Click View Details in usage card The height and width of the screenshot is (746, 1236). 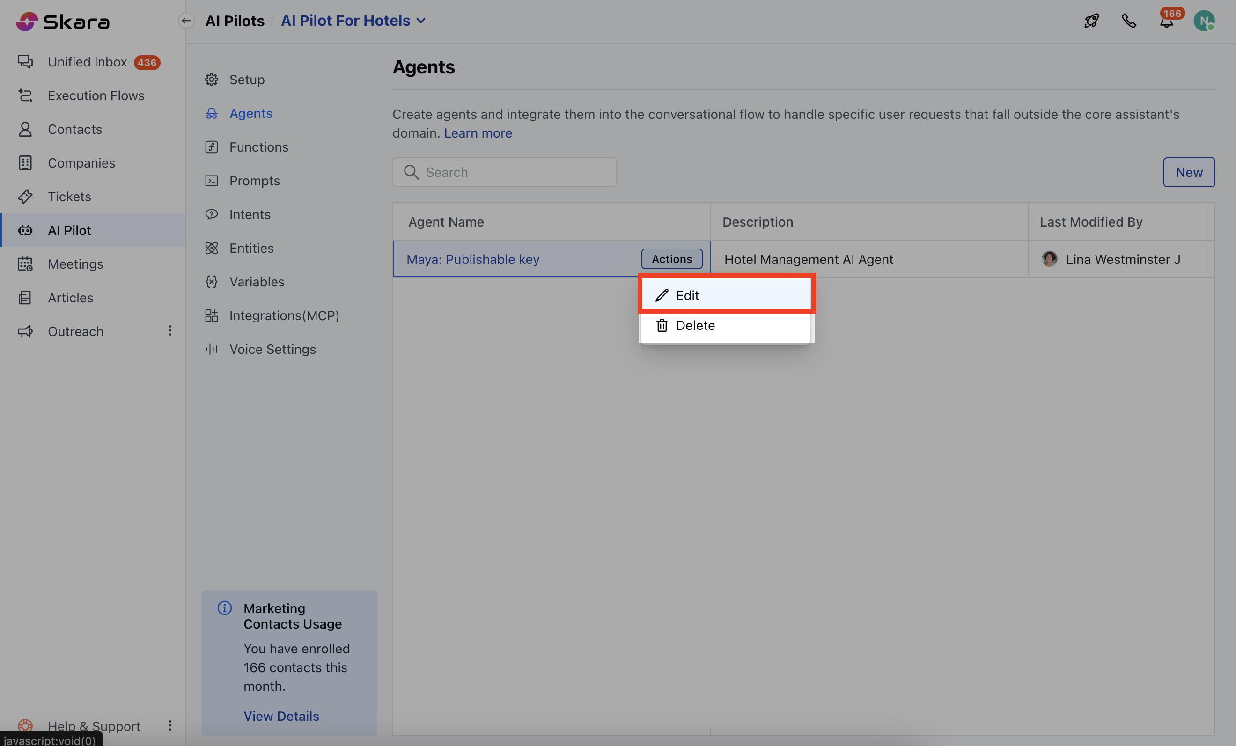tap(281, 716)
